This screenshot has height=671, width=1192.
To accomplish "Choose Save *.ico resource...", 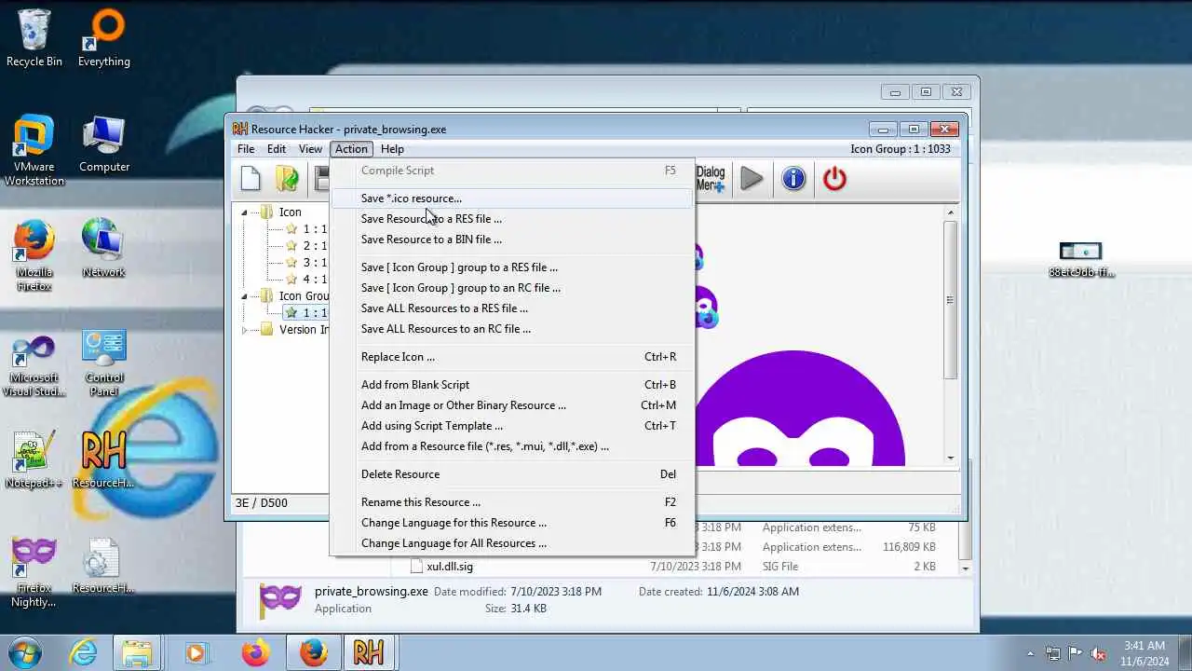I will click(512, 199).
